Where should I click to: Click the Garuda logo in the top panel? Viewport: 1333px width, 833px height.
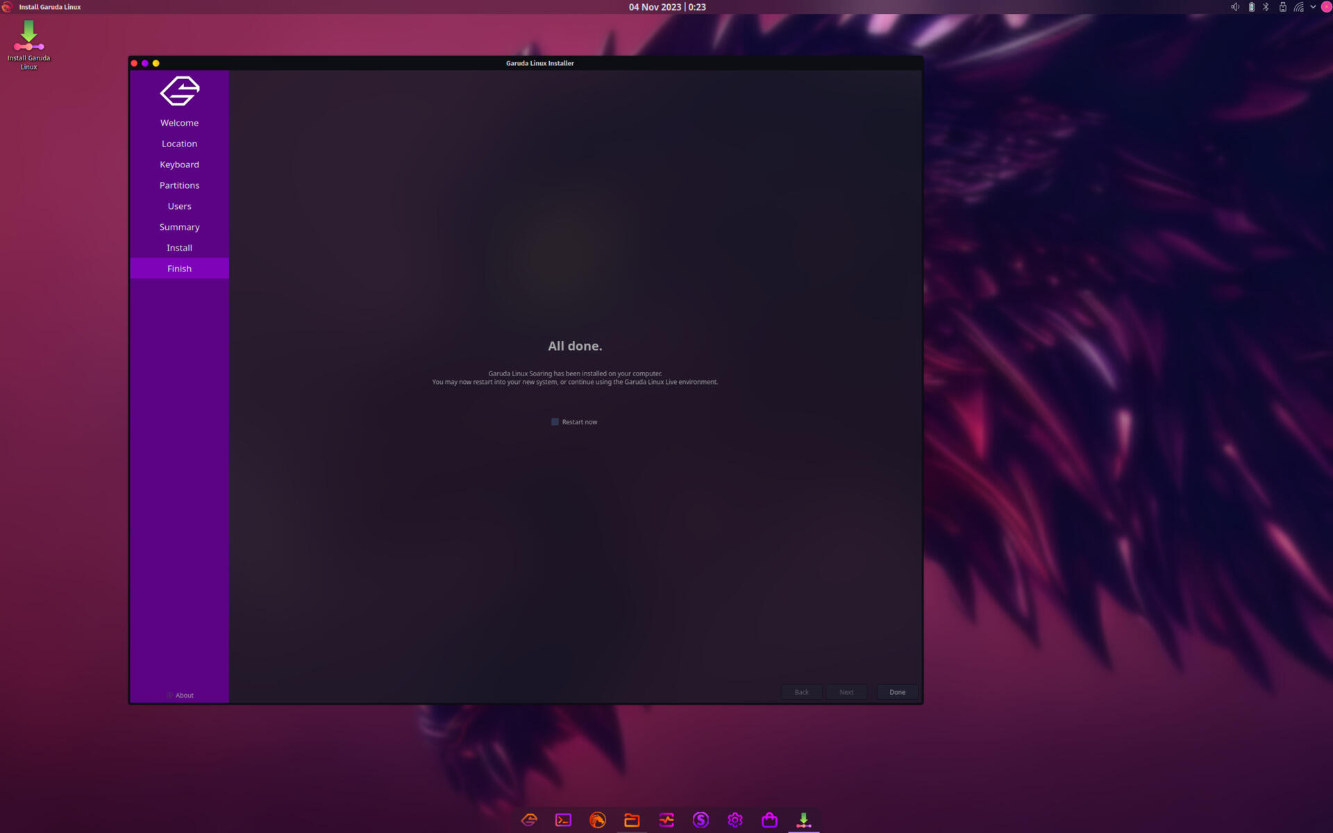pyautogui.click(x=7, y=7)
